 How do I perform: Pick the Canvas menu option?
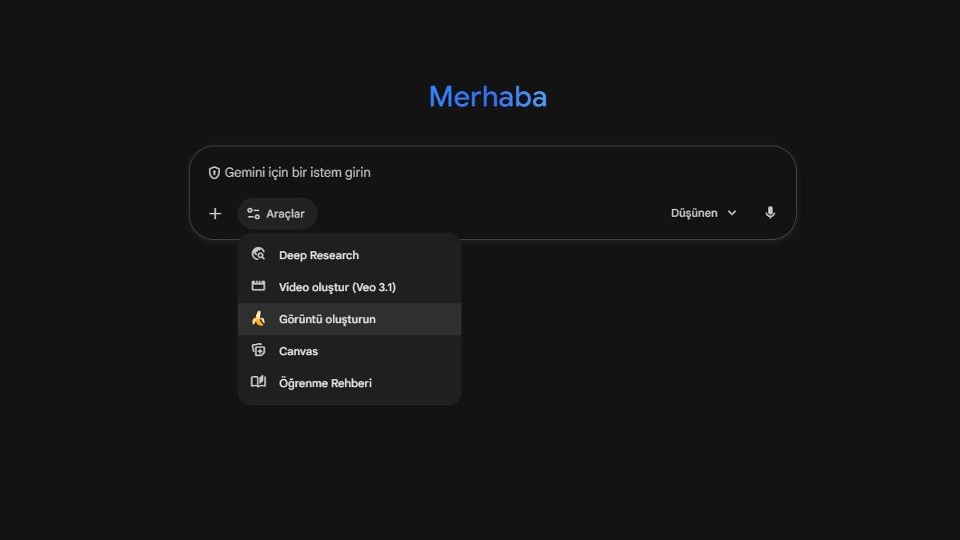click(298, 351)
